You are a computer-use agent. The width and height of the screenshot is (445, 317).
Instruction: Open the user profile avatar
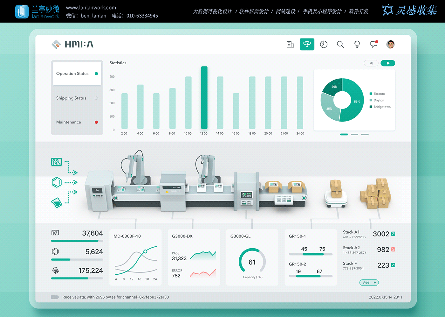391,45
